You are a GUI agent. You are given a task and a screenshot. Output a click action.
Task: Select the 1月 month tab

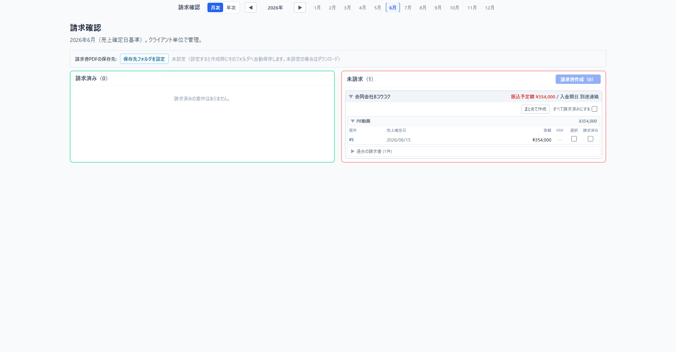317,7
